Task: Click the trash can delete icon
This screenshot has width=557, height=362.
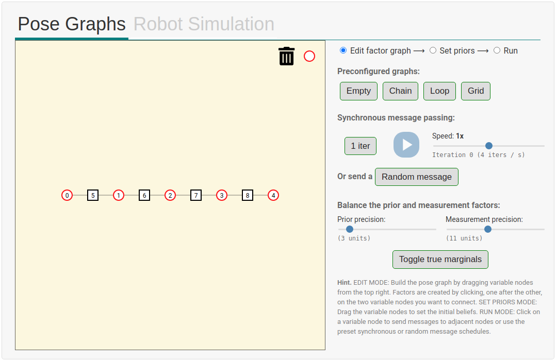Action: point(286,56)
